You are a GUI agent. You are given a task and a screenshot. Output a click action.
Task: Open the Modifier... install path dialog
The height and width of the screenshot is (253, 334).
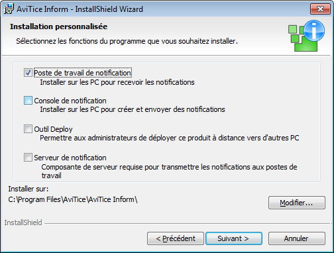(297, 203)
